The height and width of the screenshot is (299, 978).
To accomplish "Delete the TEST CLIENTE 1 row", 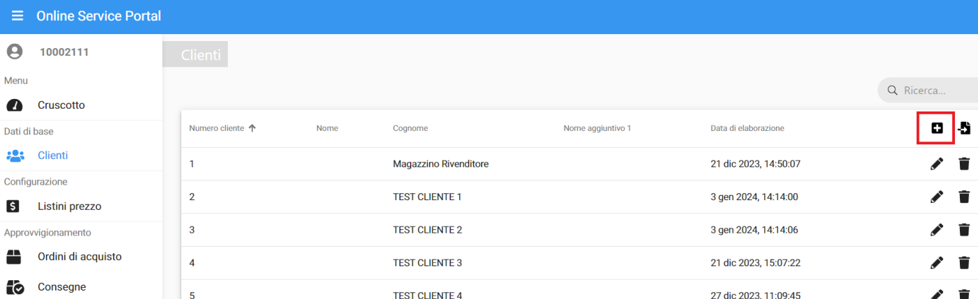I will pos(964,197).
